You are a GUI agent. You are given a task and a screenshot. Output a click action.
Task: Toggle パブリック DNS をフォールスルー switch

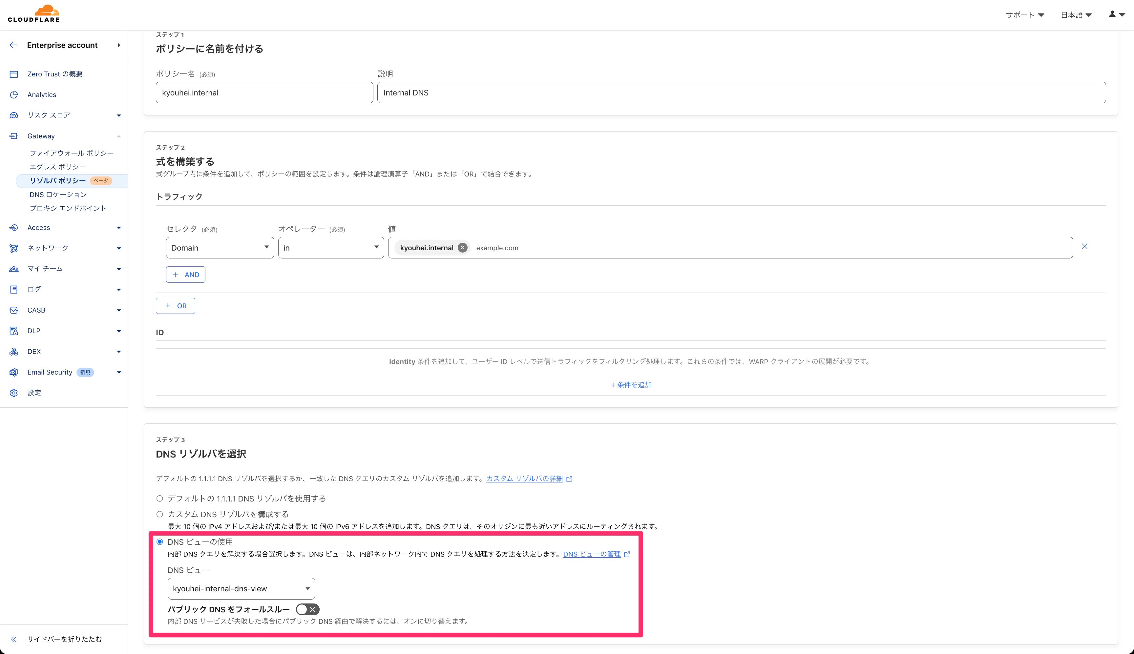308,609
